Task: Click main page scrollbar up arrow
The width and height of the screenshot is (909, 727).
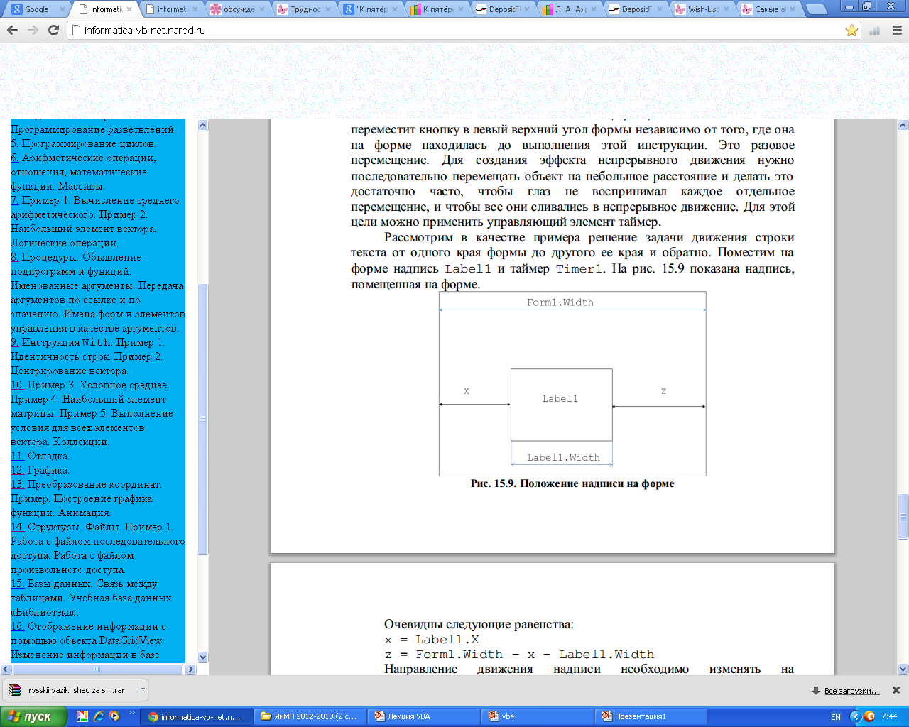Action: [903, 126]
